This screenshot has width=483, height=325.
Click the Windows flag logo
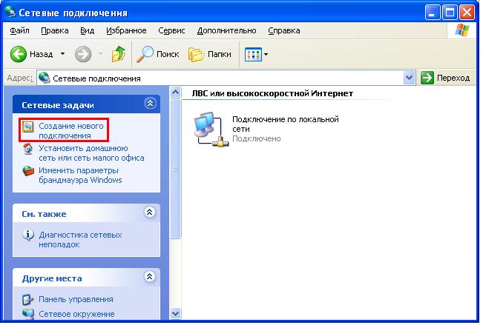[x=462, y=30]
